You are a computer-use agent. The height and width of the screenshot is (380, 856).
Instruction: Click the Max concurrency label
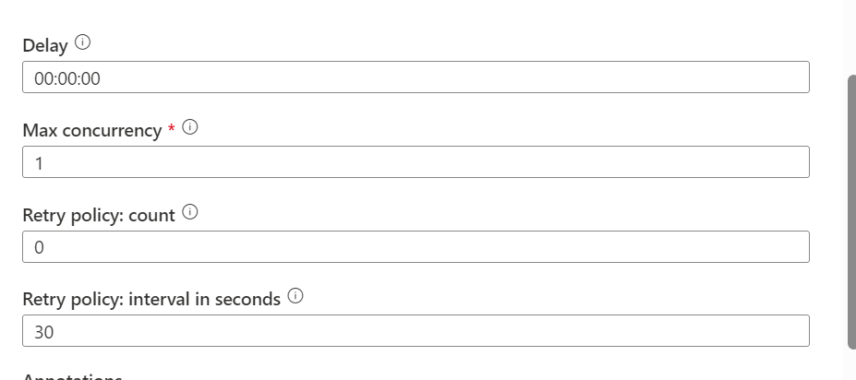point(92,130)
